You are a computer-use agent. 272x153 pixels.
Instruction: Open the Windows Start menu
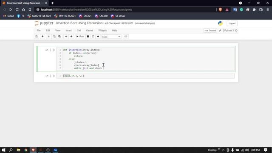click(3, 150)
